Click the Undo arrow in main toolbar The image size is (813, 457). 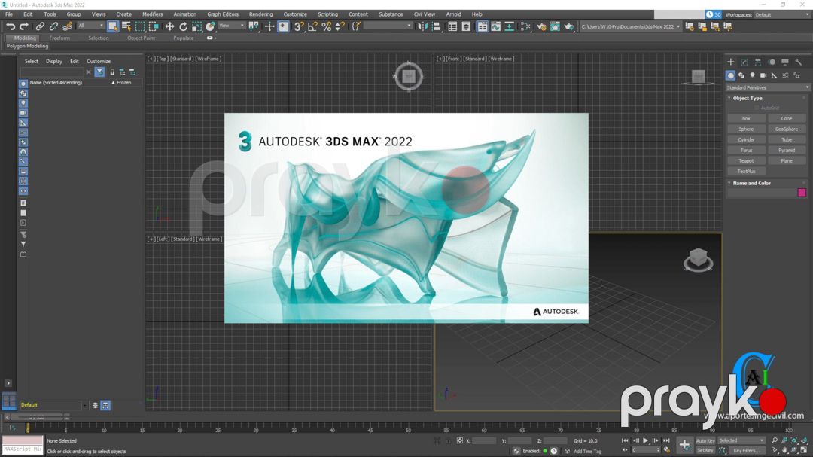[x=11, y=26]
